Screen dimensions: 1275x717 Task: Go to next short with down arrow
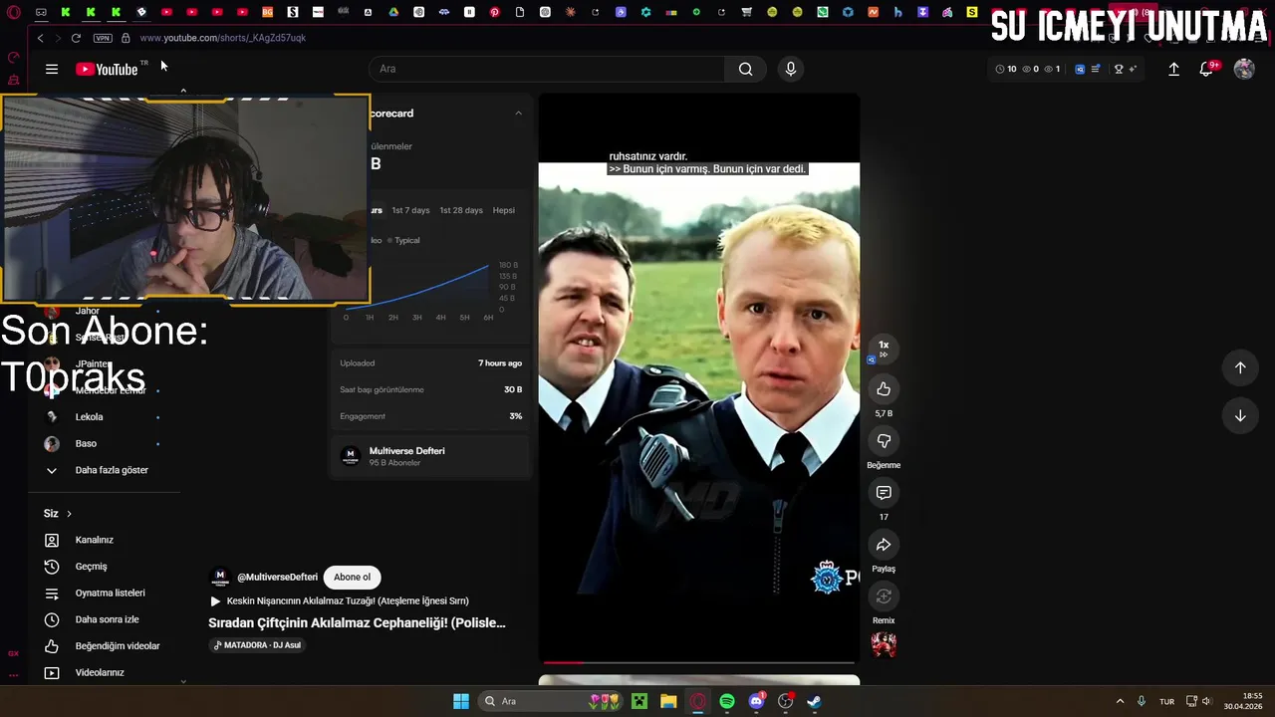(x=1240, y=416)
